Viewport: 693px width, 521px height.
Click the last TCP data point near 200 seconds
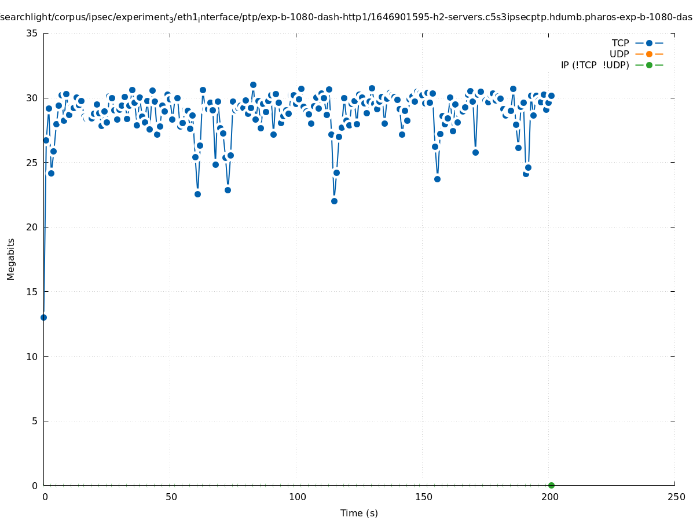551,96
